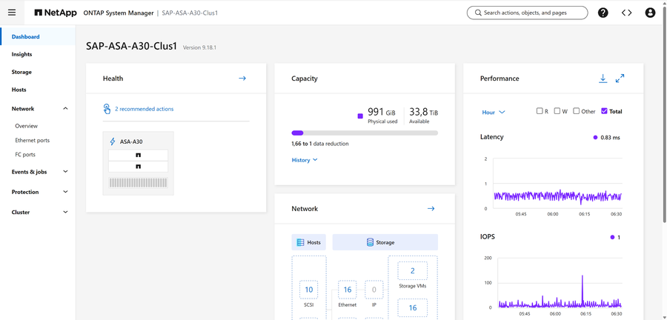Image resolution: width=667 pixels, height=320 pixels.
Task: Click the Hosts header button
Action: [309, 242]
